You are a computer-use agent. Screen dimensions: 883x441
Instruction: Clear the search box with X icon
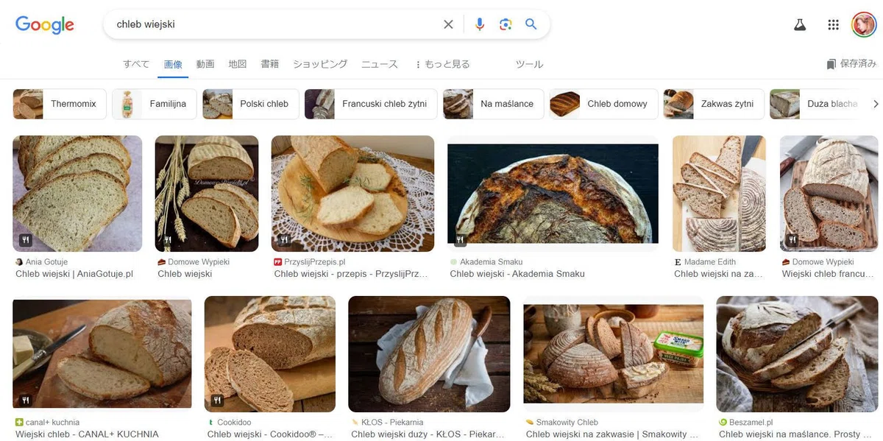click(448, 24)
